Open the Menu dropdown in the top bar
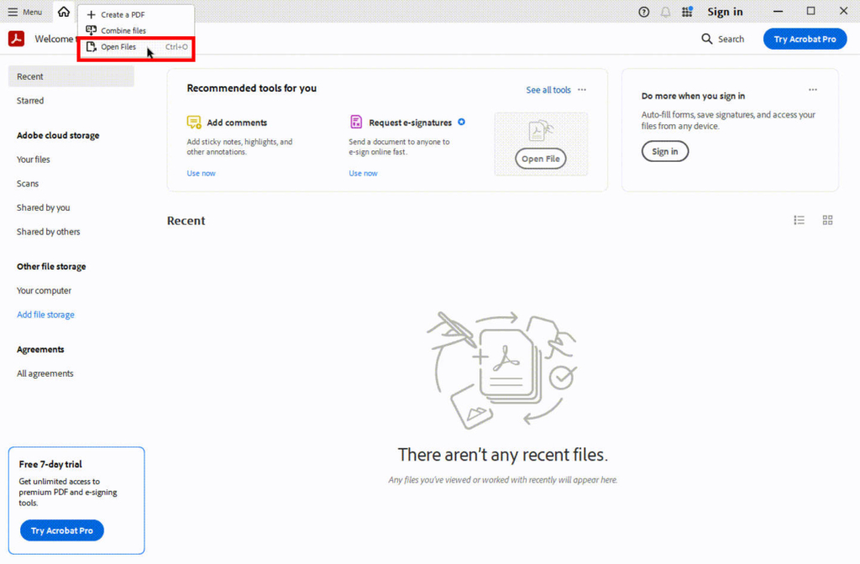 (x=25, y=12)
